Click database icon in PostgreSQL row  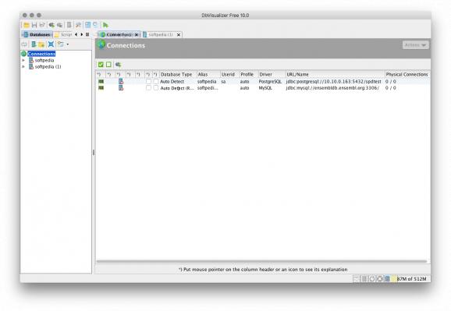pyautogui.click(x=121, y=82)
